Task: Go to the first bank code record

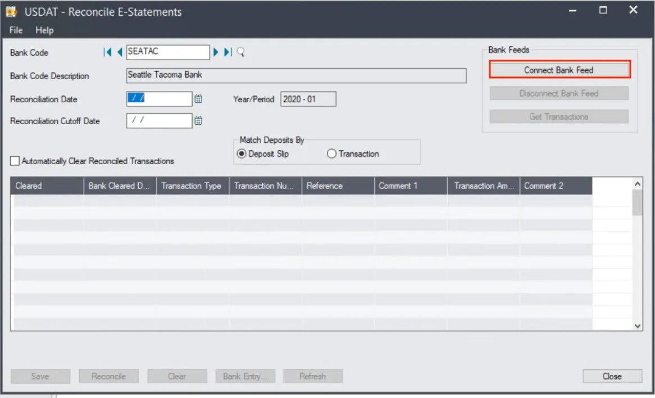Action: 107,52
